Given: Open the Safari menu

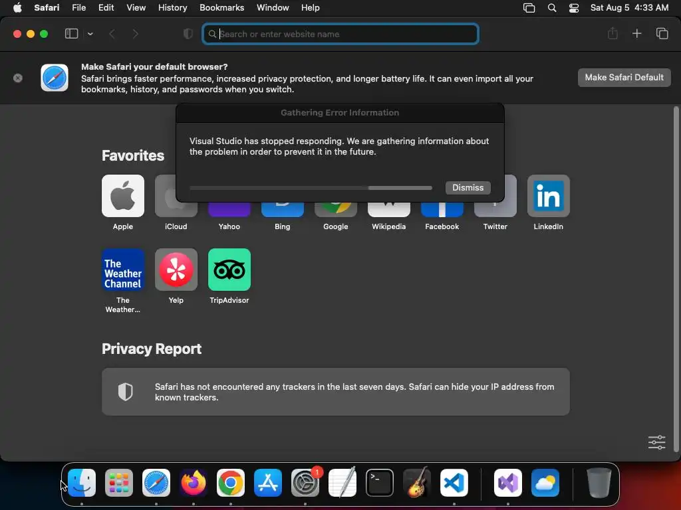Looking at the screenshot, I should click(x=47, y=7).
